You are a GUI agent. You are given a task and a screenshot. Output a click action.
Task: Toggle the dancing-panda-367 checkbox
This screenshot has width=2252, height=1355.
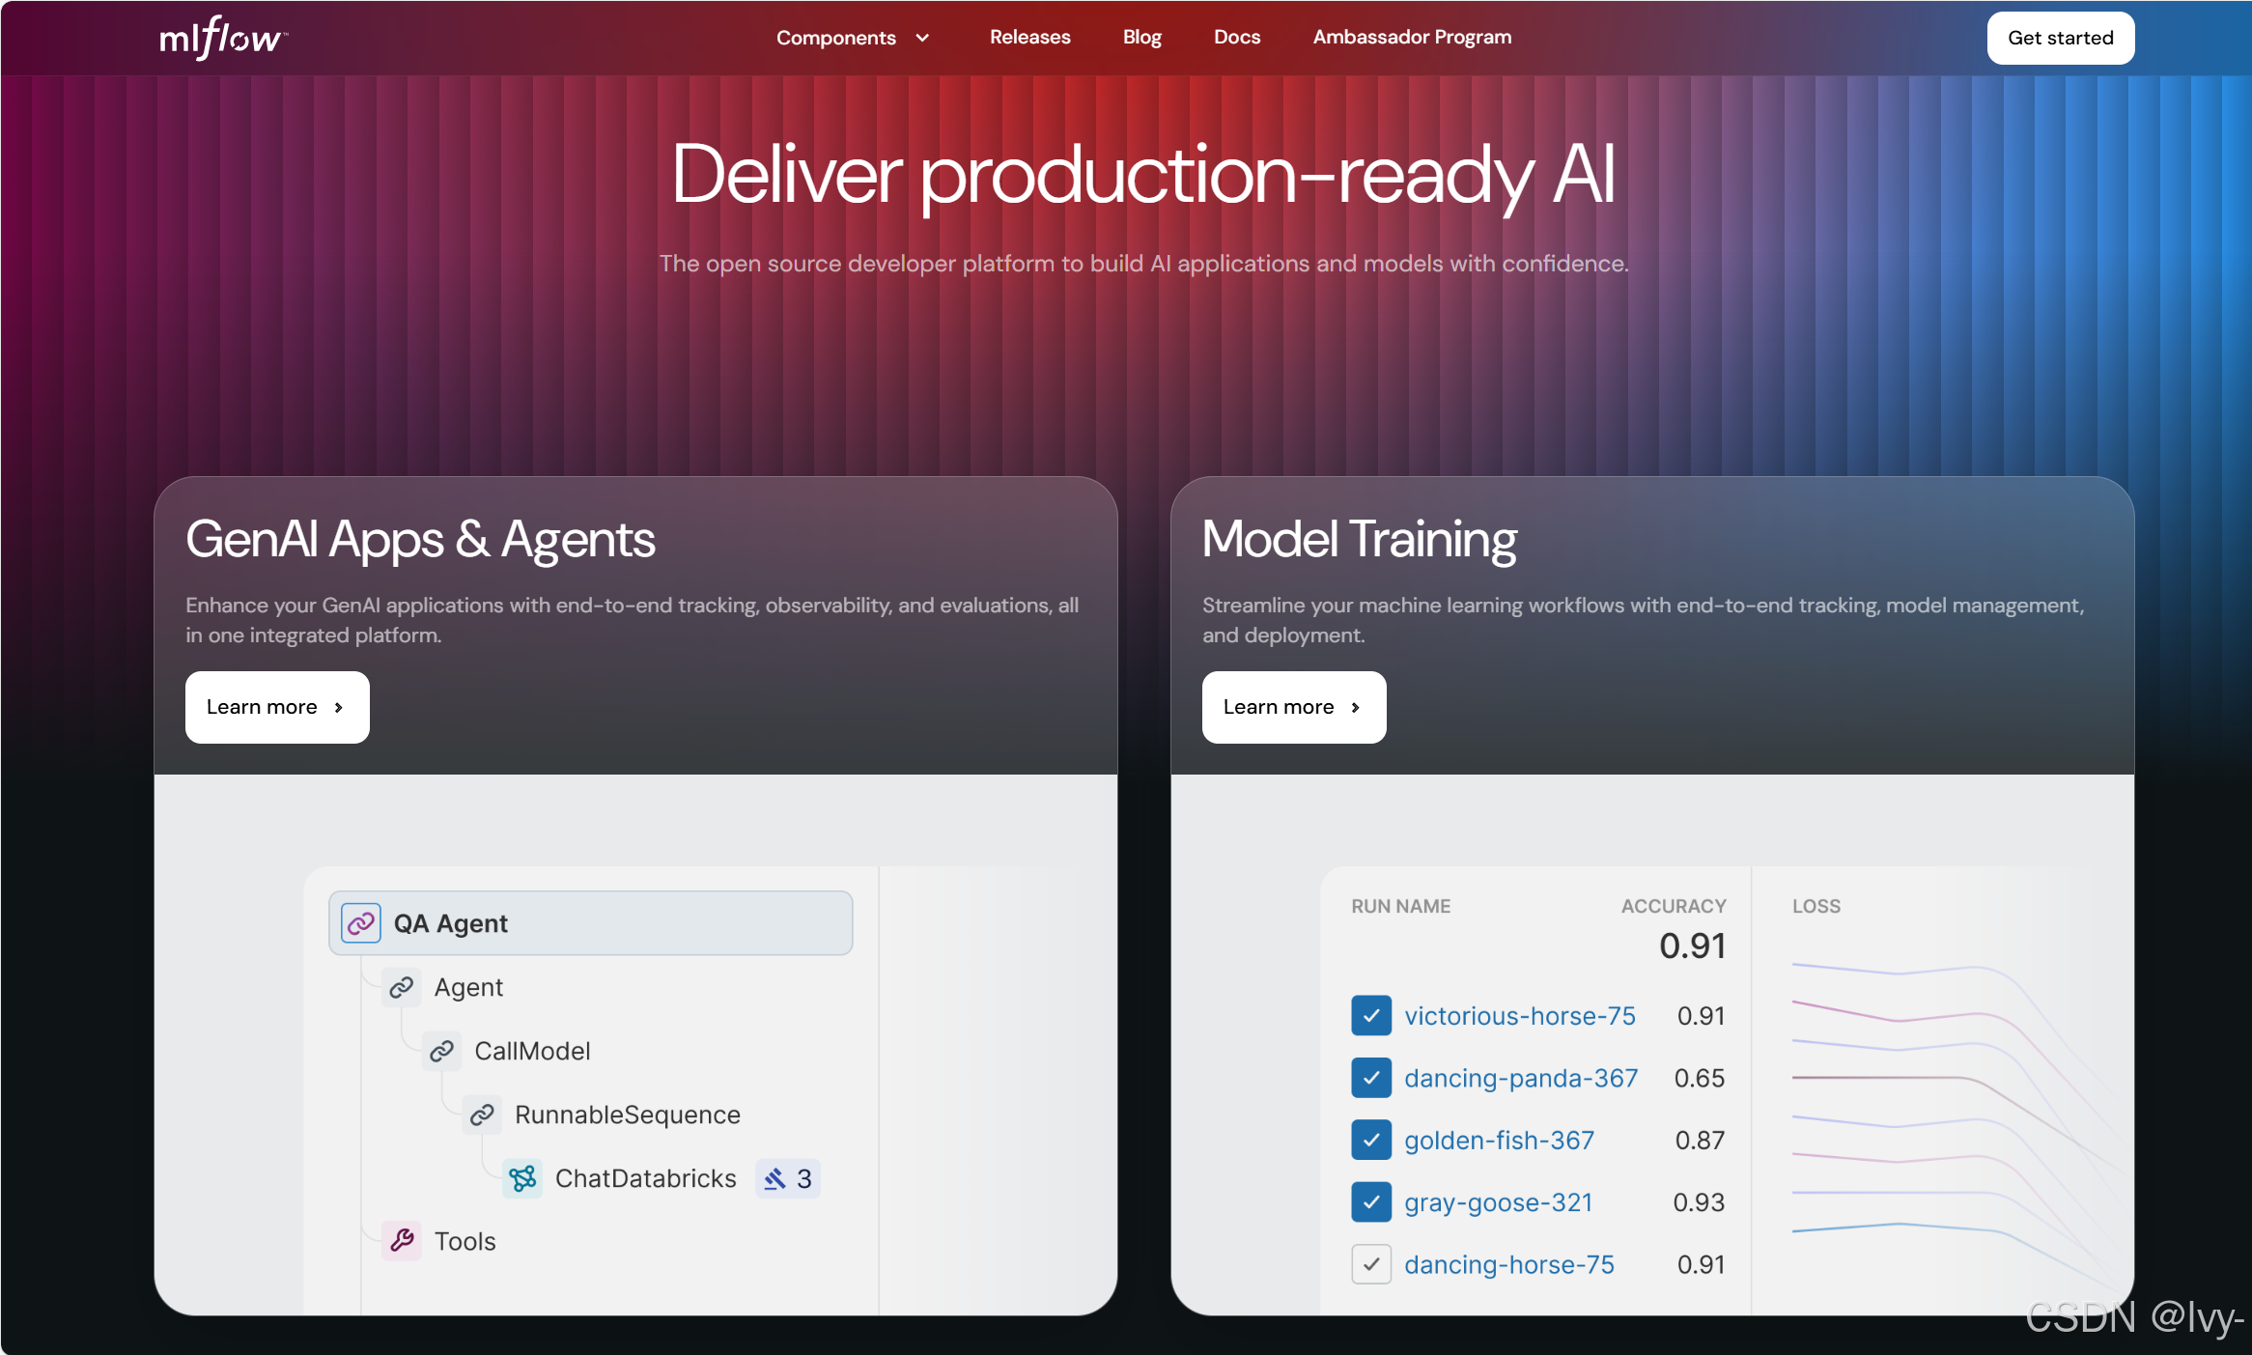(x=1371, y=1078)
